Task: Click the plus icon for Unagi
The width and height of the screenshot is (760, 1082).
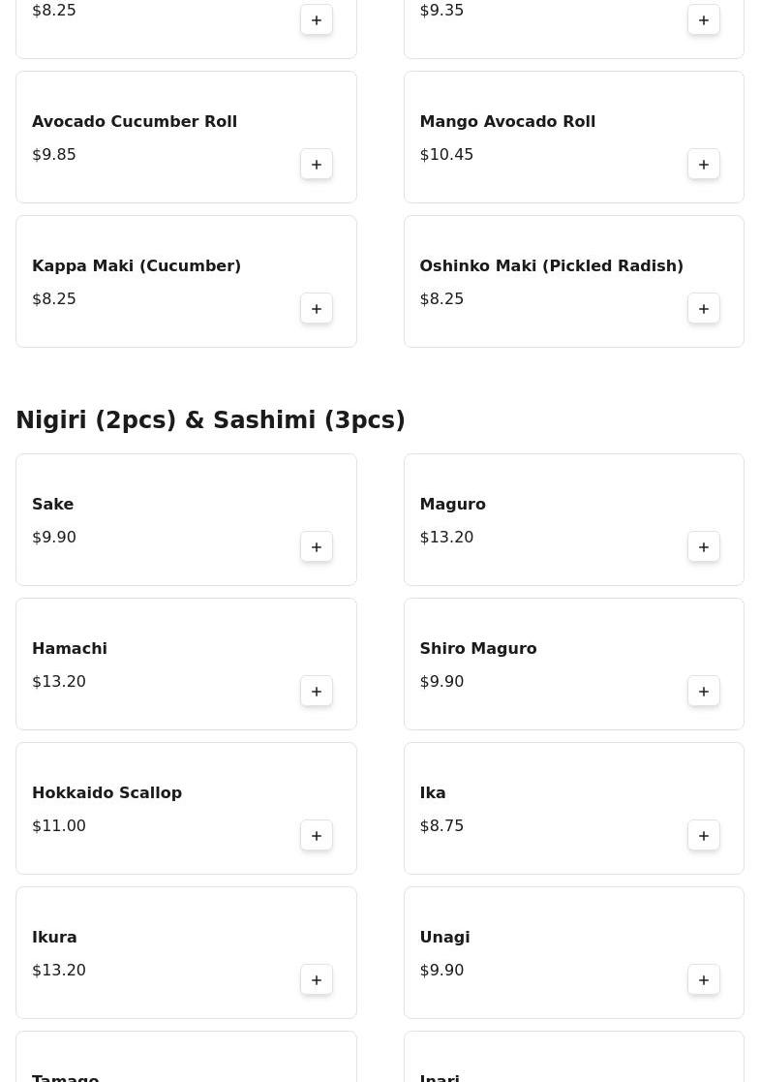Action: pyautogui.click(x=704, y=980)
